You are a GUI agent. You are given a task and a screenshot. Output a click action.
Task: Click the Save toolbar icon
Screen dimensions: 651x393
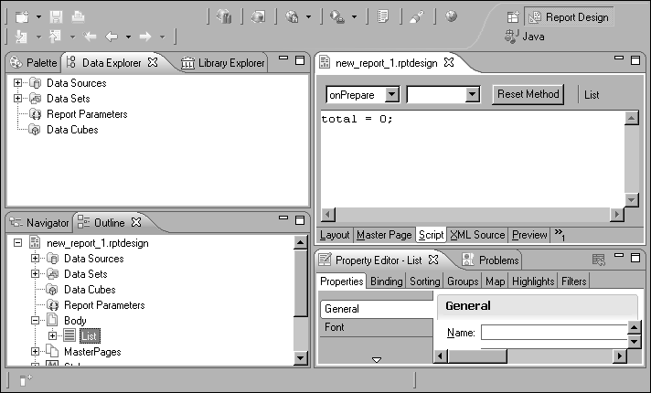56,17
